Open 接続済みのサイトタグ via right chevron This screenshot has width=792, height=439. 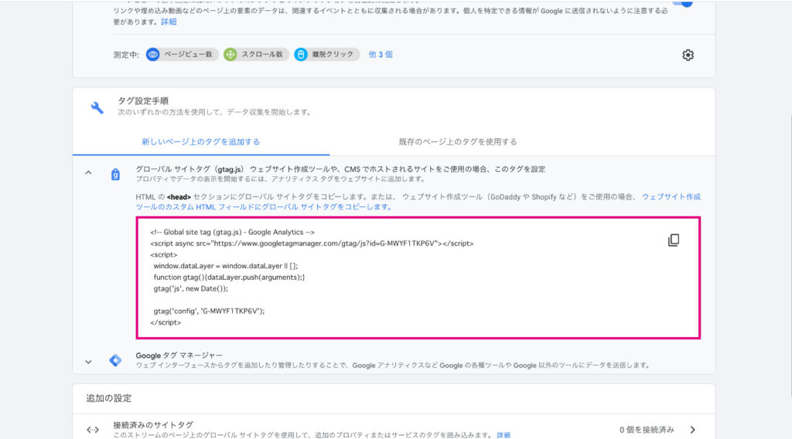[x=692, y=430]
